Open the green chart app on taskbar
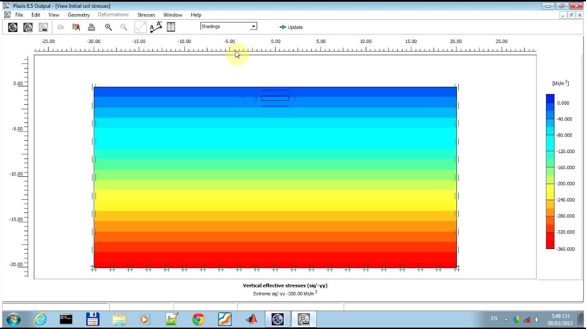The width and height of the screenshot is (586, 329). tap(172, 319)
